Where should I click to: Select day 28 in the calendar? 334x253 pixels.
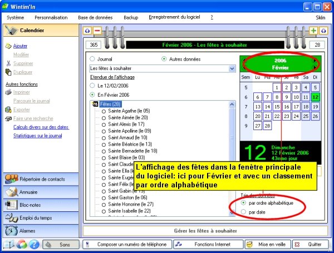(x=267, y=126)
